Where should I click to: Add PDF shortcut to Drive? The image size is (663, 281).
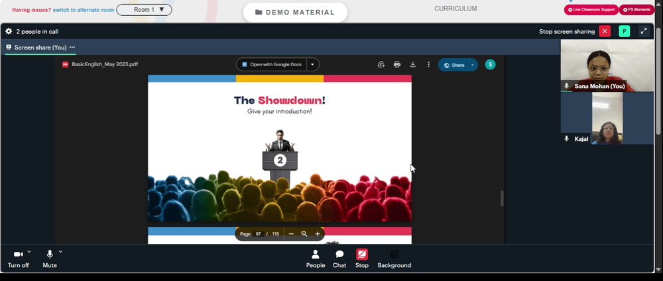(x=381, y=65)
